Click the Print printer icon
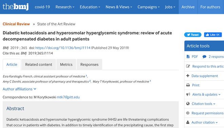The width and height of the screenshot is (224, 128). pyautogui.click(x=188, y=85)
